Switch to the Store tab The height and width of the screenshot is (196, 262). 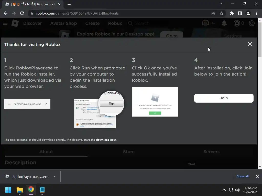pyautogui.click(x=129, y=152)
